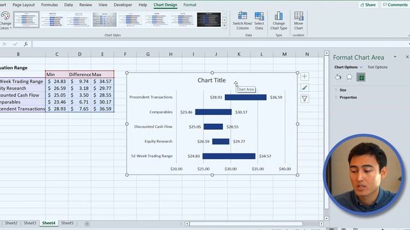Apply the seventh chart style thumbnail
410x230 pixels.
tap(183, 20)
